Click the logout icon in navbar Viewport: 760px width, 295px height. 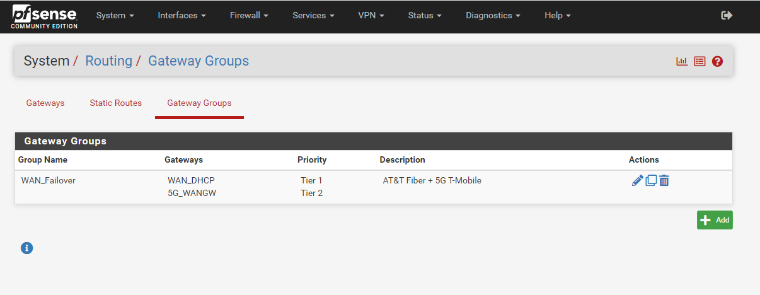tap(727, 15)
